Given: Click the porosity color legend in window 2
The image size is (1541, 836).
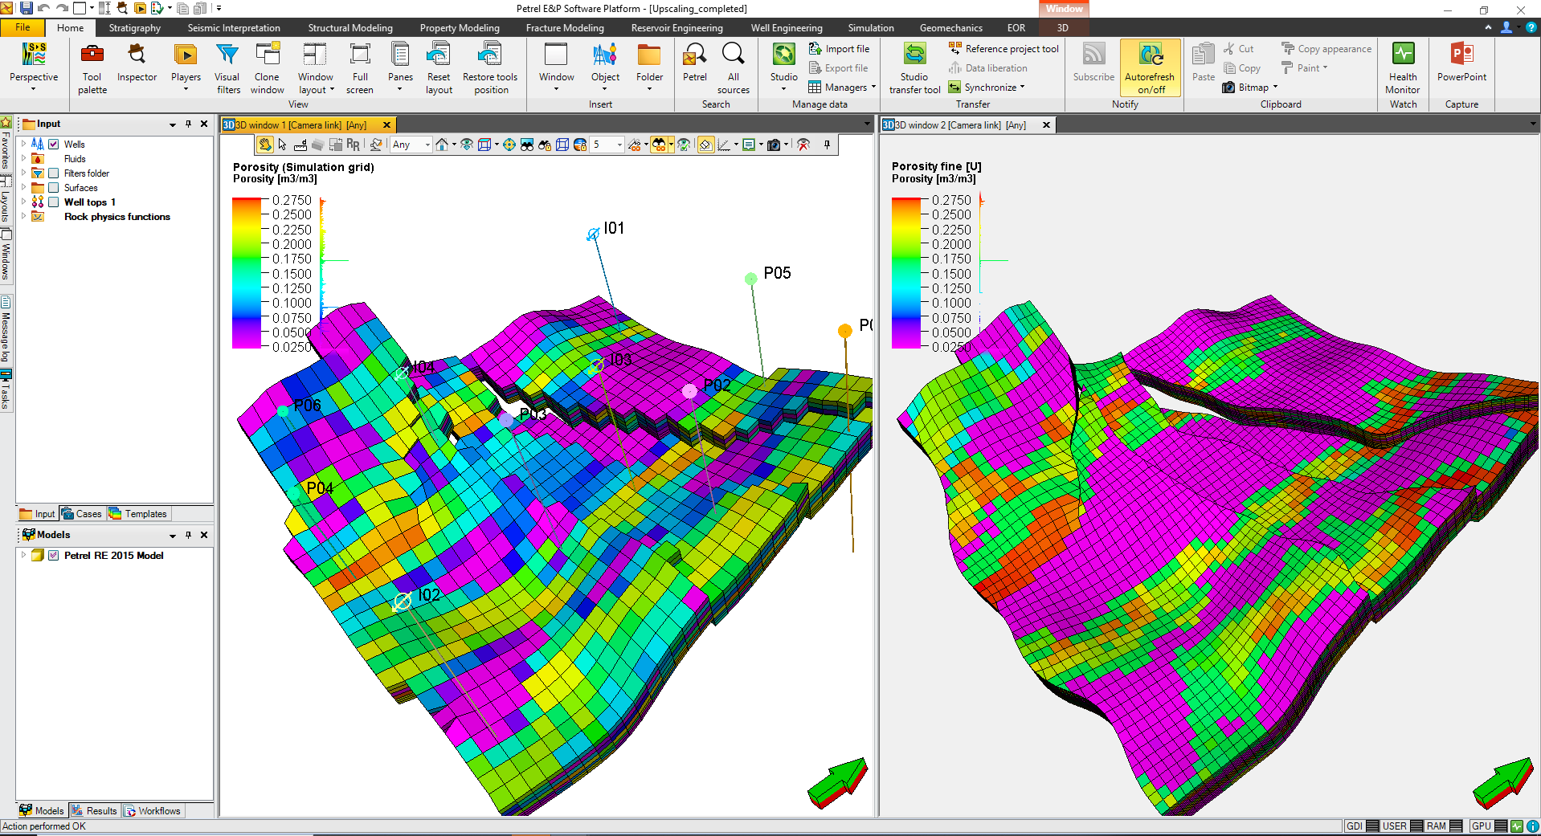Looking at the screenshot, I should tap(905, 273).
